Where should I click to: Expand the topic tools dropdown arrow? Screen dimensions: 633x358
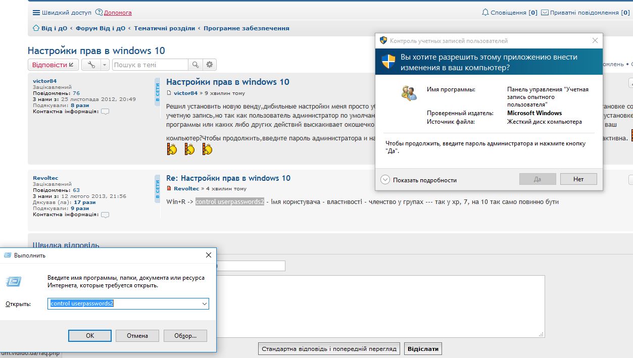(104, 65)
